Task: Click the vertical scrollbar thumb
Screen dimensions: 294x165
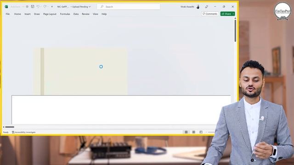Action: coord(235,31)
